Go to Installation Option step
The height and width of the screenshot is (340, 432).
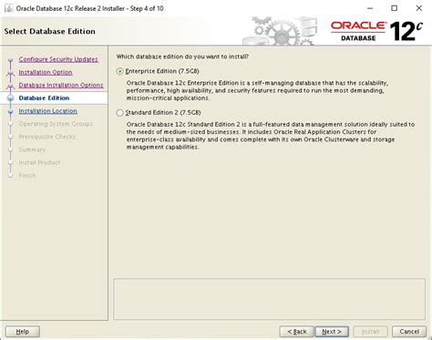point(46,72)
